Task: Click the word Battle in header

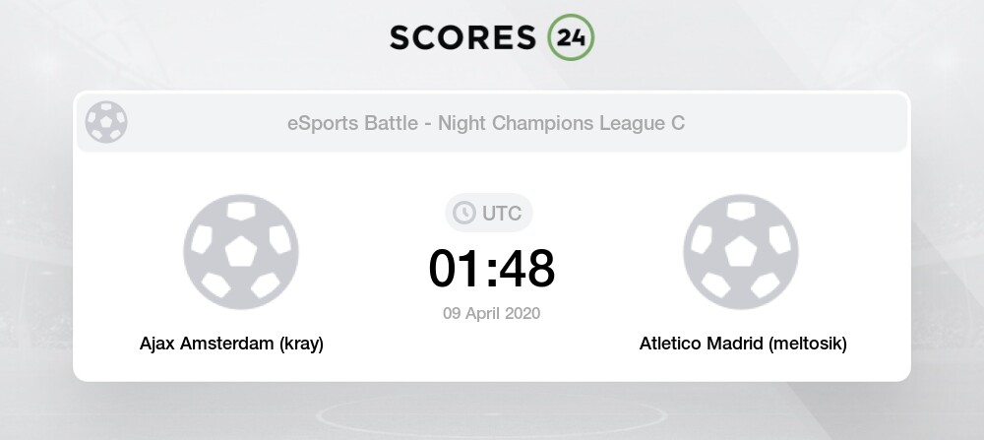Action: [x=392, y=123]
